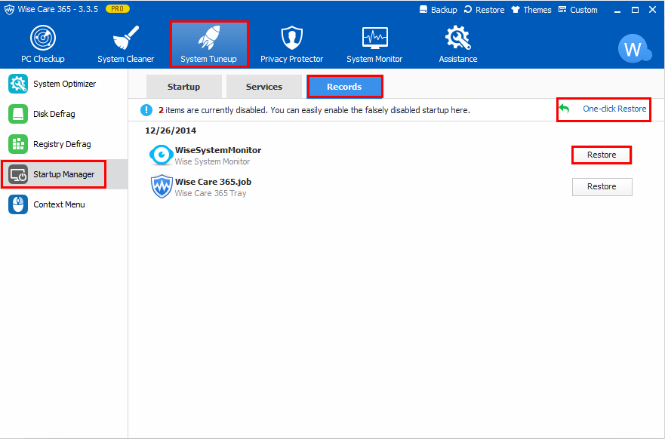Screen dimensions: 665x439
Task: Click the W account avatar
Action: click(633, 49)
